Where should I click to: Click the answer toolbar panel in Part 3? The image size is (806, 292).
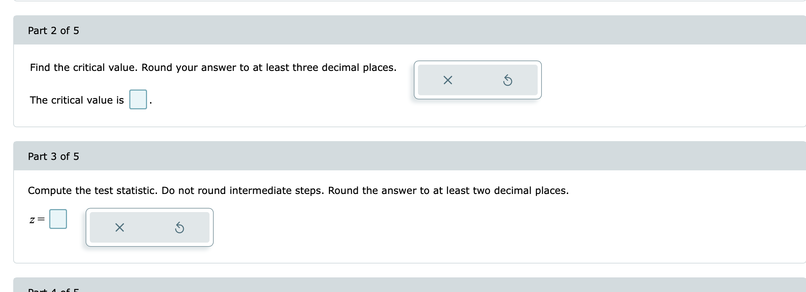pyautogui.click(x=150, y=227)
